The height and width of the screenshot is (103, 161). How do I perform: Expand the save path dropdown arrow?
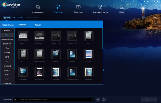click(93, 99)
